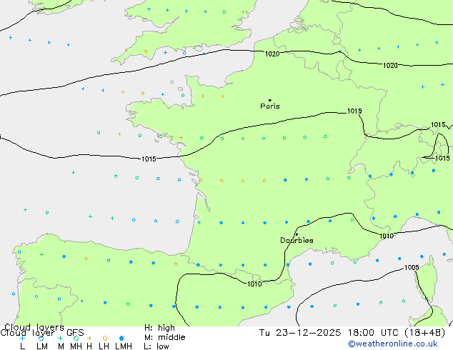Click the 1015 isobar label east of Paris
Screen dimensions: 453x350
(354, 111)
